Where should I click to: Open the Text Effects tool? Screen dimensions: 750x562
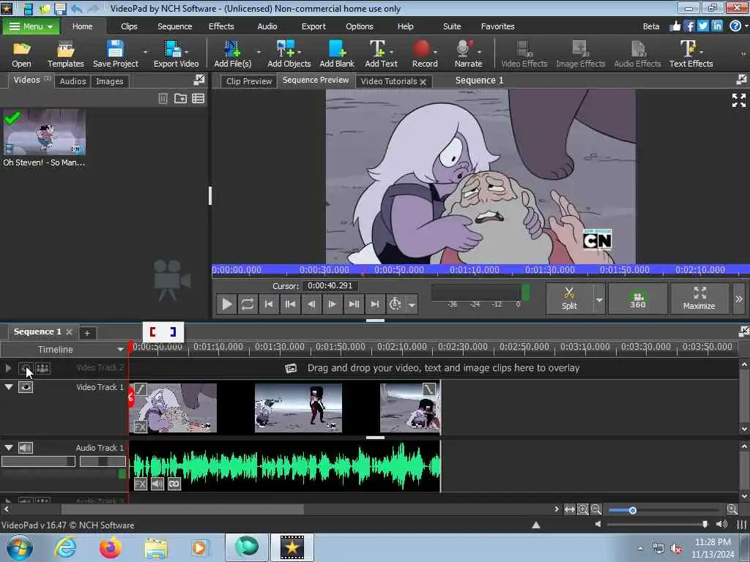(691, 53)
